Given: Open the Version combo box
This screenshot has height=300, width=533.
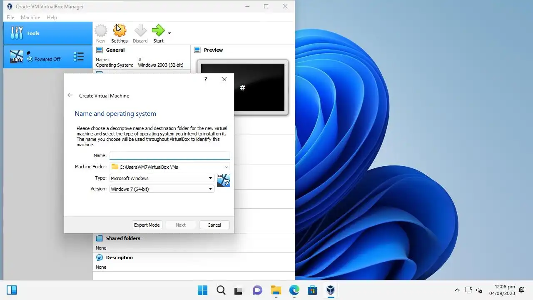Looking at the screenshot, I should tap(162, 189).
